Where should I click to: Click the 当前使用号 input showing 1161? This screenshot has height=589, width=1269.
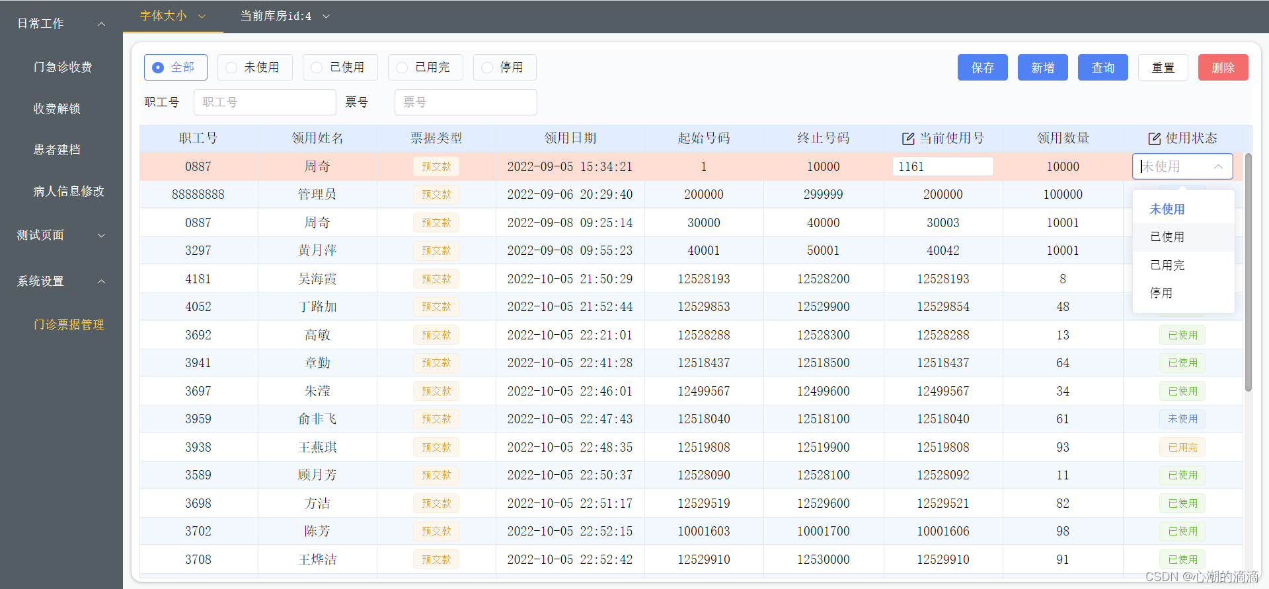pos(942,166)
